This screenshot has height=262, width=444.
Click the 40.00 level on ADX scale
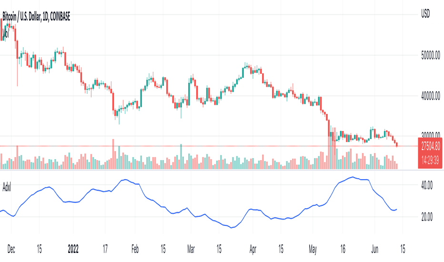coord(427,185)
